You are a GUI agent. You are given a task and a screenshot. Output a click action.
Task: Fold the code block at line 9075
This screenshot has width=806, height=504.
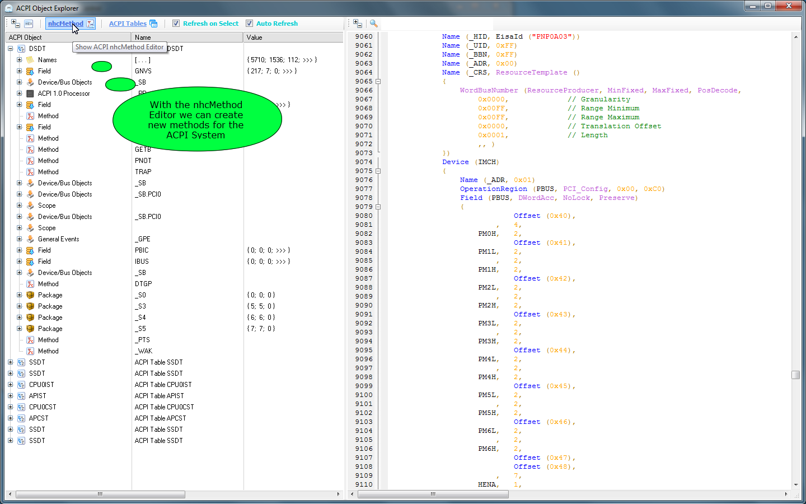(378, 171)
